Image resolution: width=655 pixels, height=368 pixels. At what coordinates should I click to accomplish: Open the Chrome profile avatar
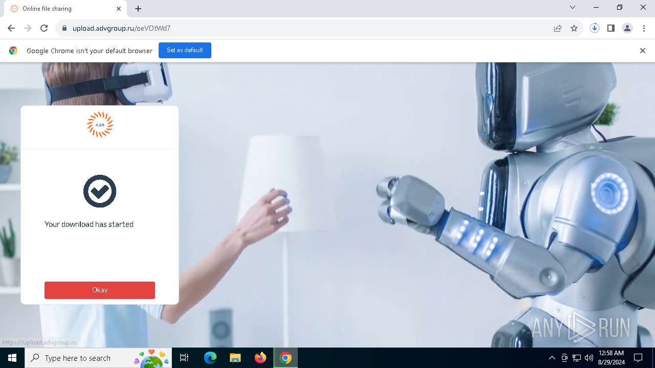tap(627, 28)
